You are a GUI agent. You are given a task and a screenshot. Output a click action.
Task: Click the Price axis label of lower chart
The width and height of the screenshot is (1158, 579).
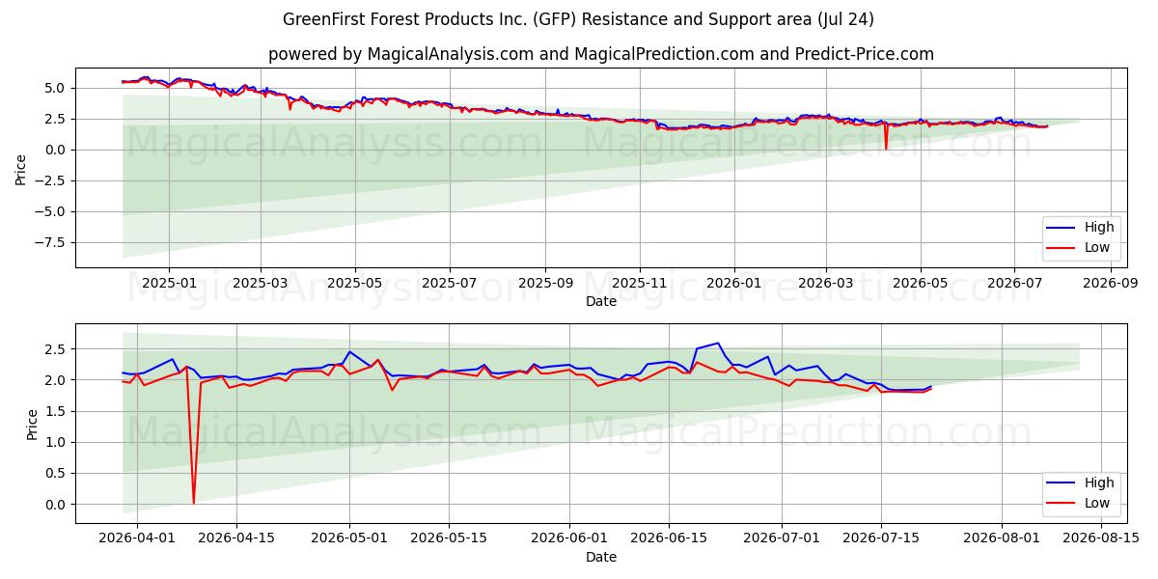(x=33, y=424)
